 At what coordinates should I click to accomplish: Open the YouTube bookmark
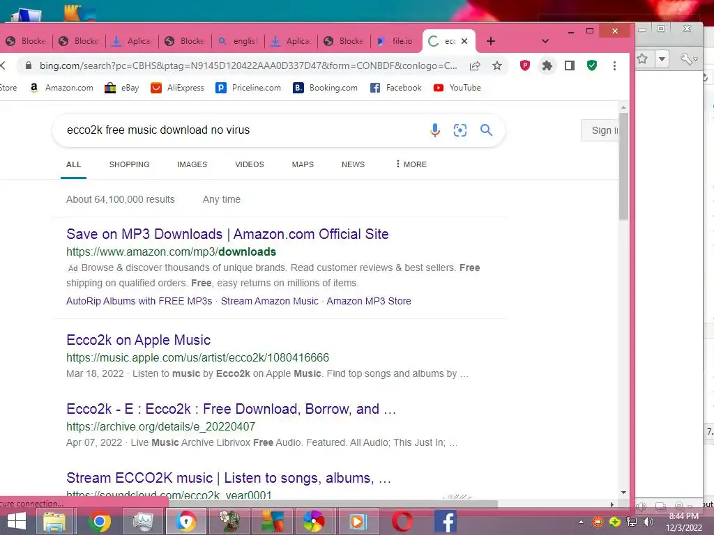pyautogui.click(x=457, y=88)
